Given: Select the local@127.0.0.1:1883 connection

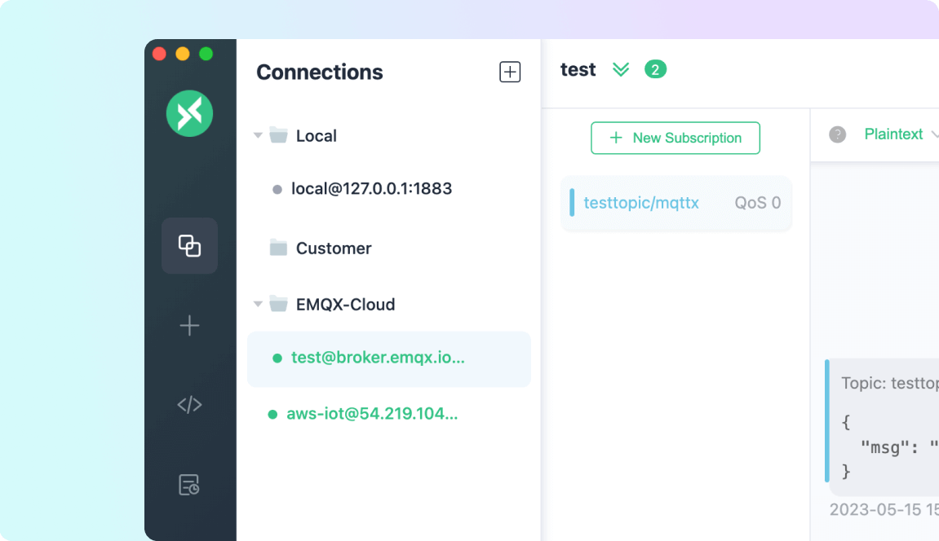Looking at the screenshot, I should [371, 188].
